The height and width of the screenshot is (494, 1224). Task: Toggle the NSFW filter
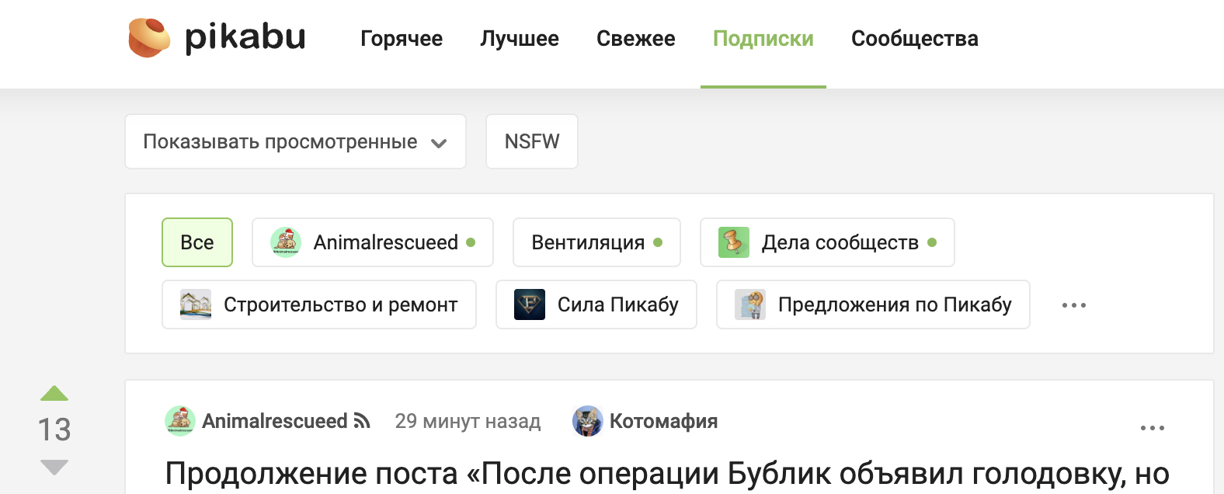[x=532, y=141]
